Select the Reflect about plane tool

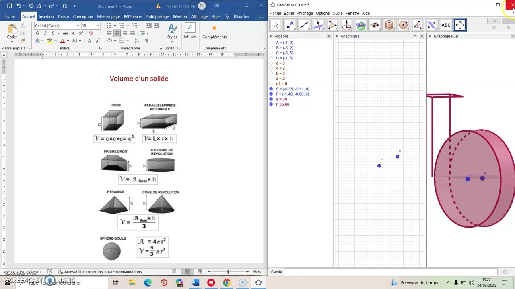click(x=432, y=25)
